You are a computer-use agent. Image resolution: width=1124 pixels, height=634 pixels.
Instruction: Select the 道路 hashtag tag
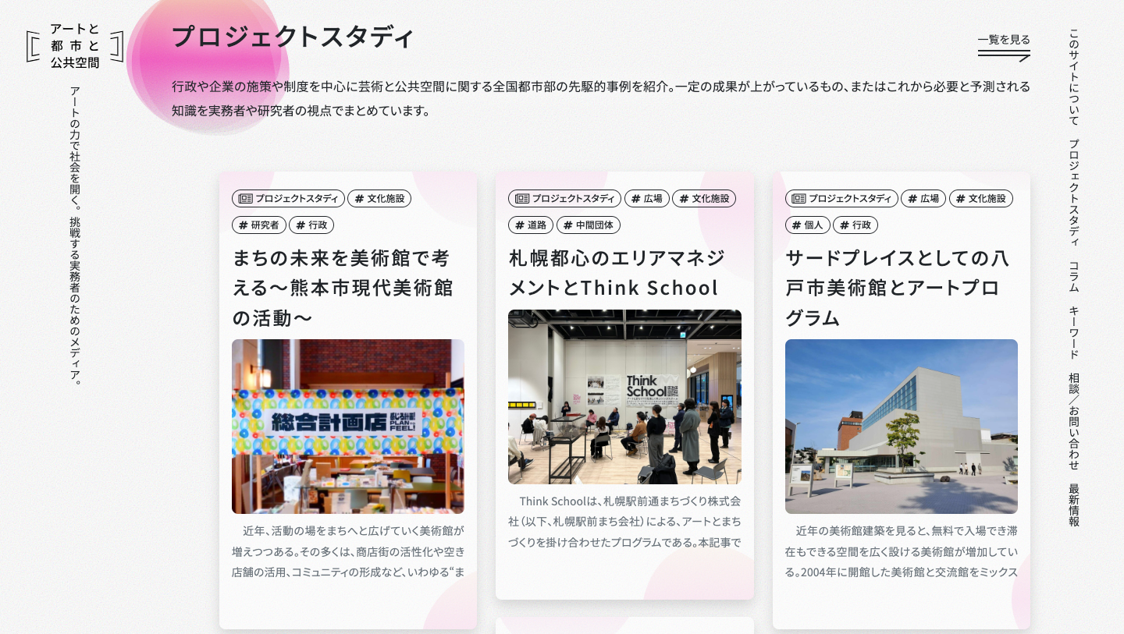point(531,225)
